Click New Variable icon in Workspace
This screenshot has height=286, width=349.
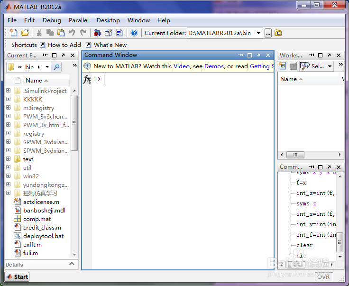tap(283, 66)
